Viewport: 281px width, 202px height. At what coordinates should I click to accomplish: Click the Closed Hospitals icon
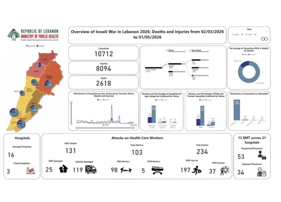click(x=31, y=171)
